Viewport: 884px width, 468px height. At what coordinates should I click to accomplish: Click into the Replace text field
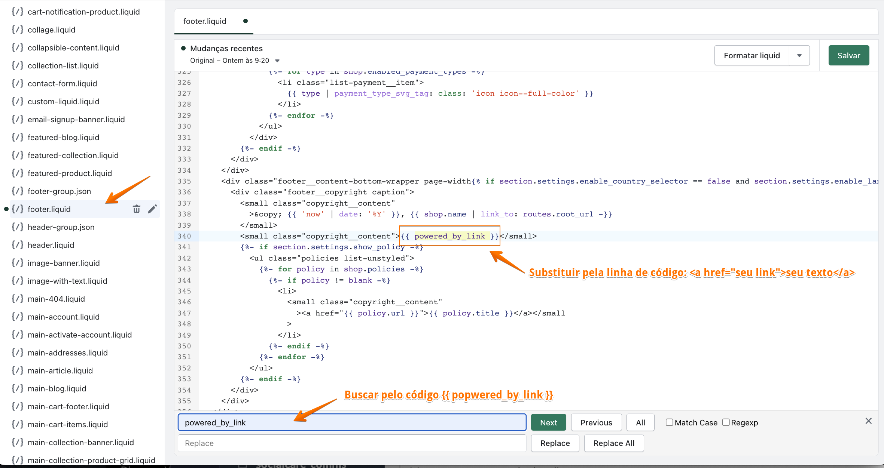352,443
